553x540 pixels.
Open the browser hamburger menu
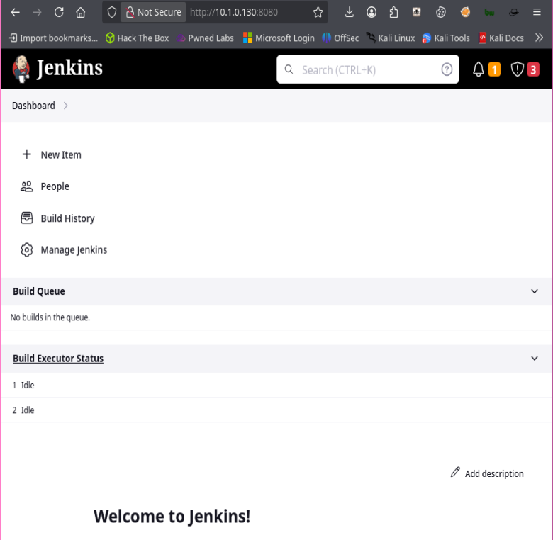click(537, 12)
